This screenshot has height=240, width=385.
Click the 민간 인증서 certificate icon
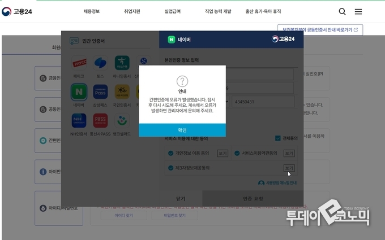pos(74,41)
